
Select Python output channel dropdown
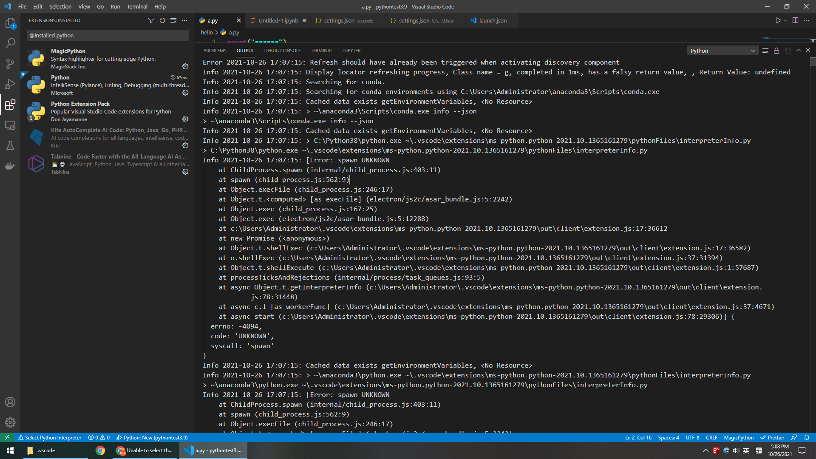(722, 51)
